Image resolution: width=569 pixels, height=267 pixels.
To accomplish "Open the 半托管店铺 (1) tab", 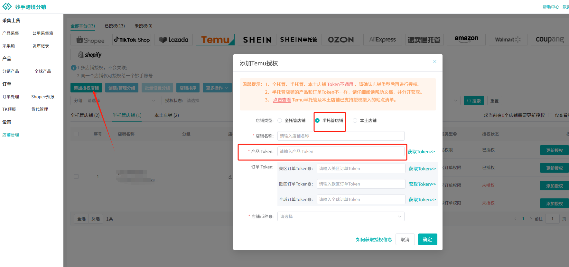I will point(127,115).
